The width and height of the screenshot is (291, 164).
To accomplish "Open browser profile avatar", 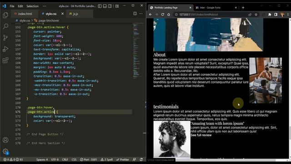I will tap(282, 15).
